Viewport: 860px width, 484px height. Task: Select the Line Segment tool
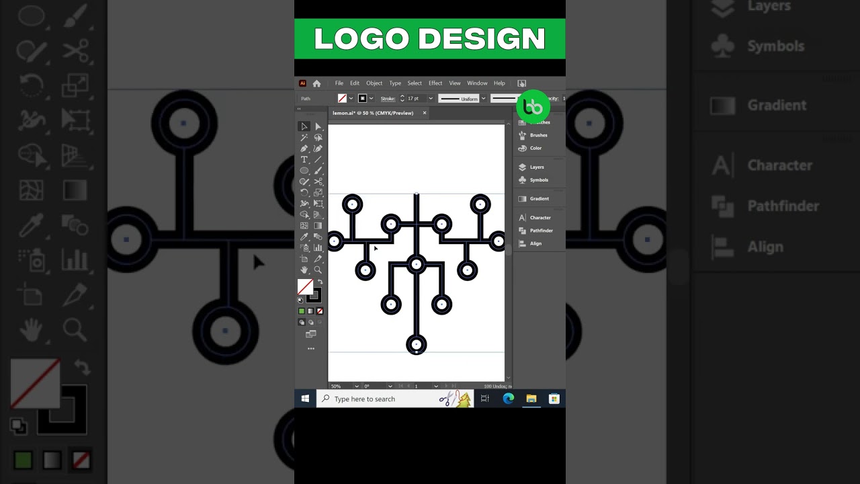click(318, 159)
